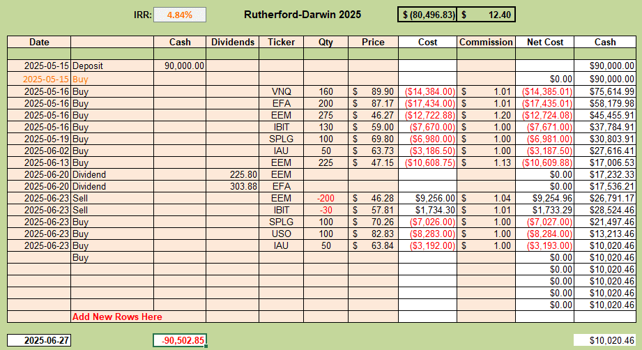Click the EEM dividend 225.80 cell

(x=233, y=175)
